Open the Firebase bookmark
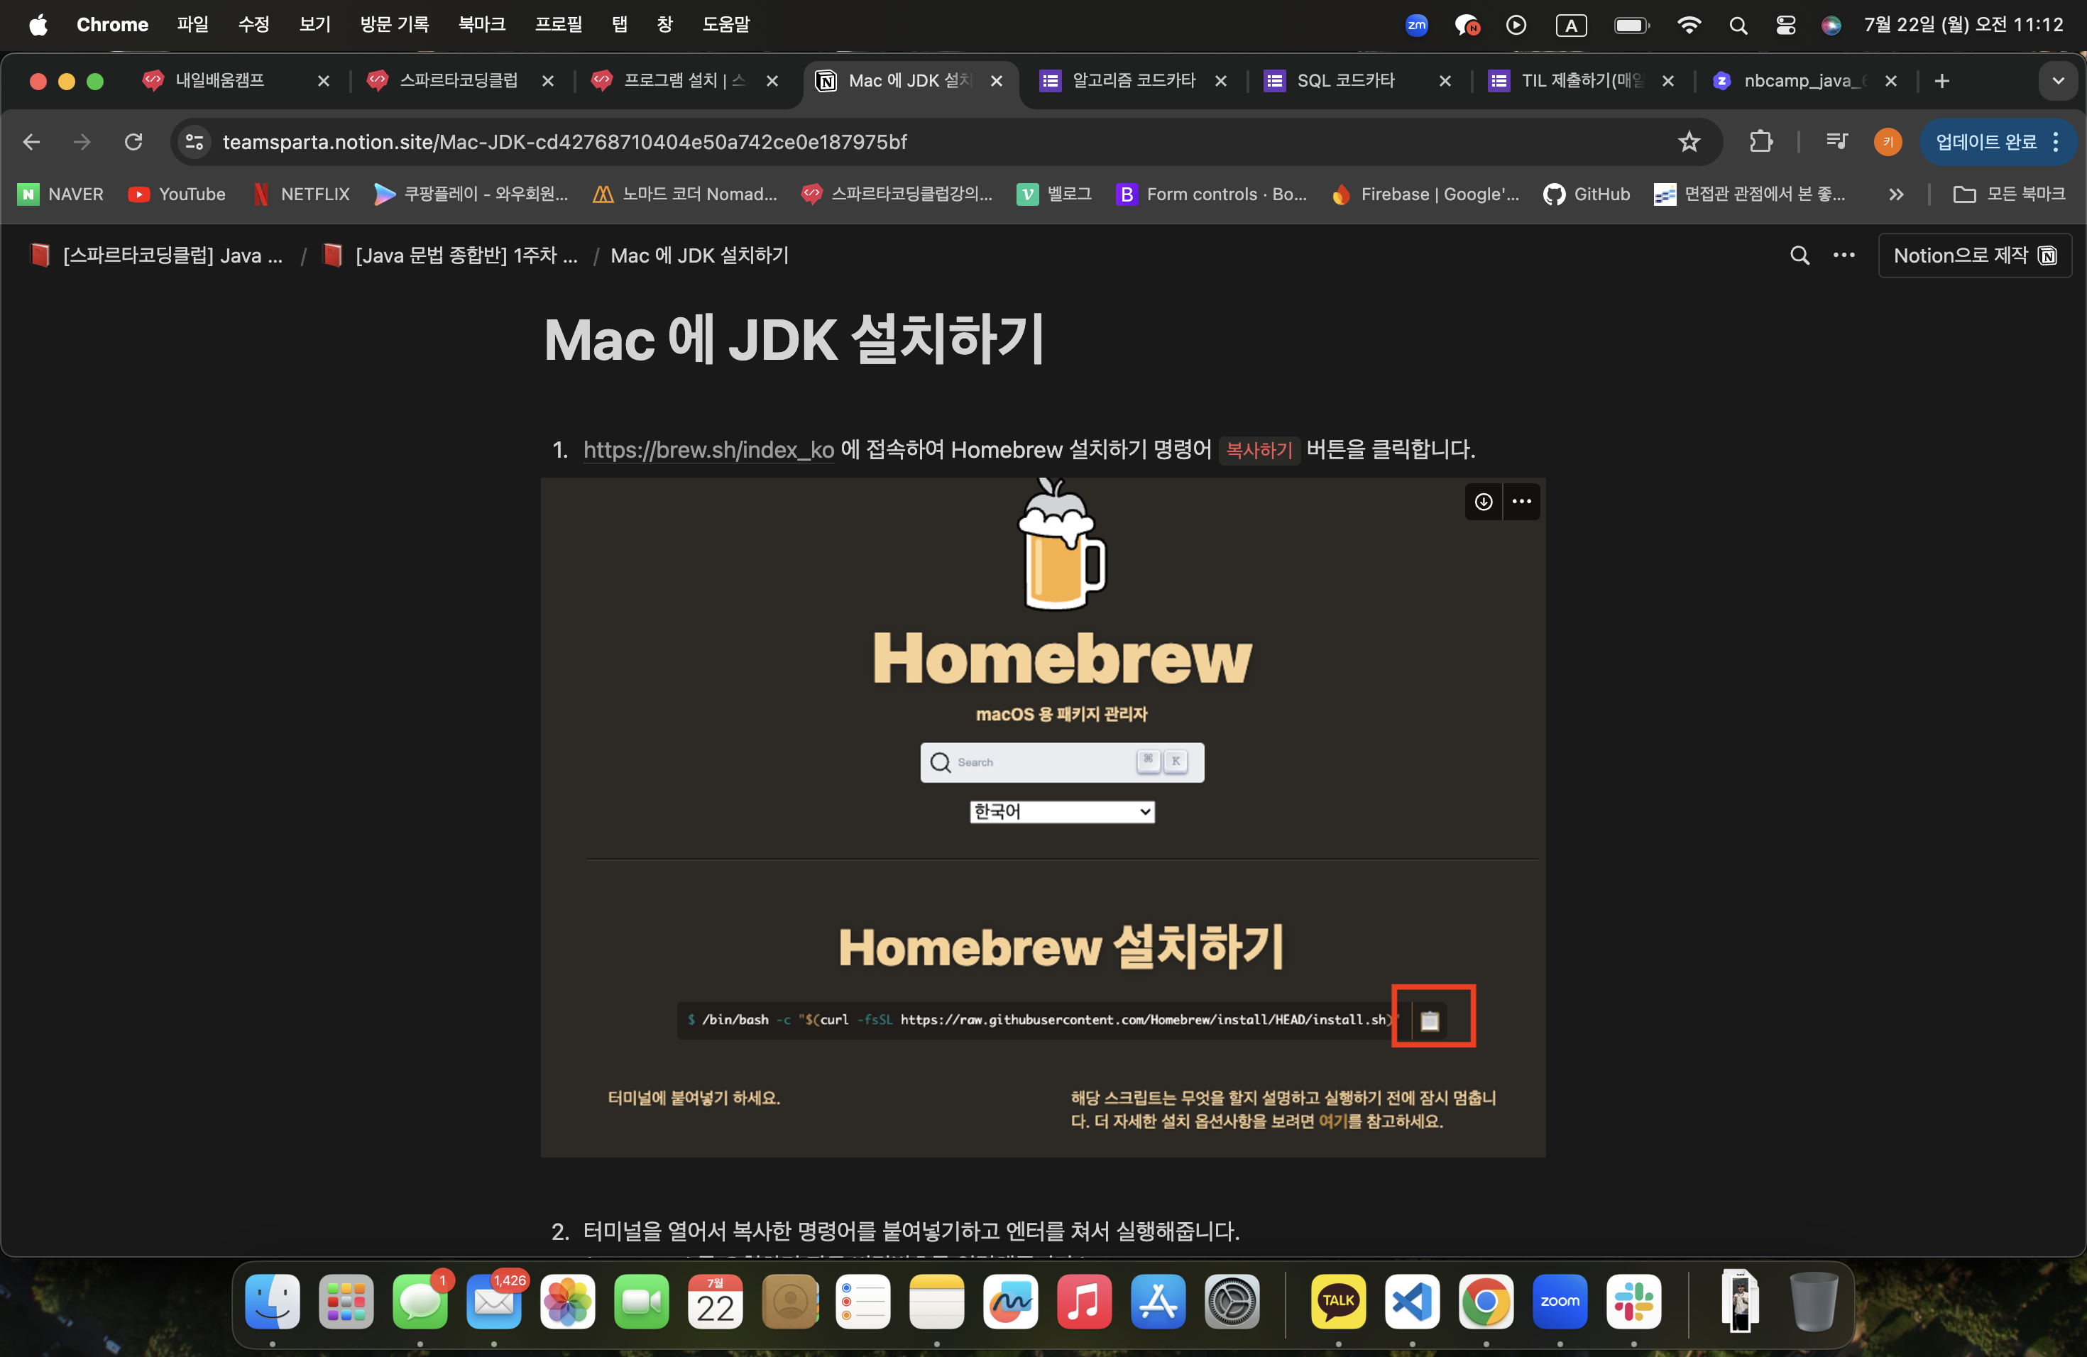 [1425, 194]
